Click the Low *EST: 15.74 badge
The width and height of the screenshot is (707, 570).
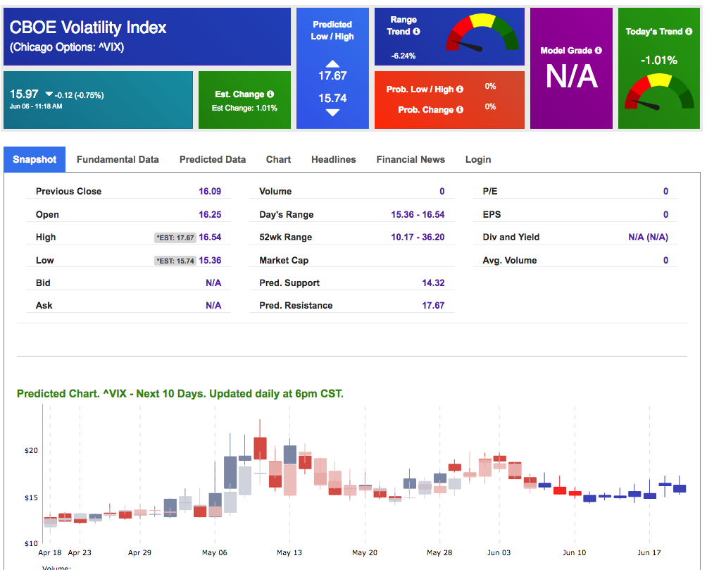tap(175, 261)
